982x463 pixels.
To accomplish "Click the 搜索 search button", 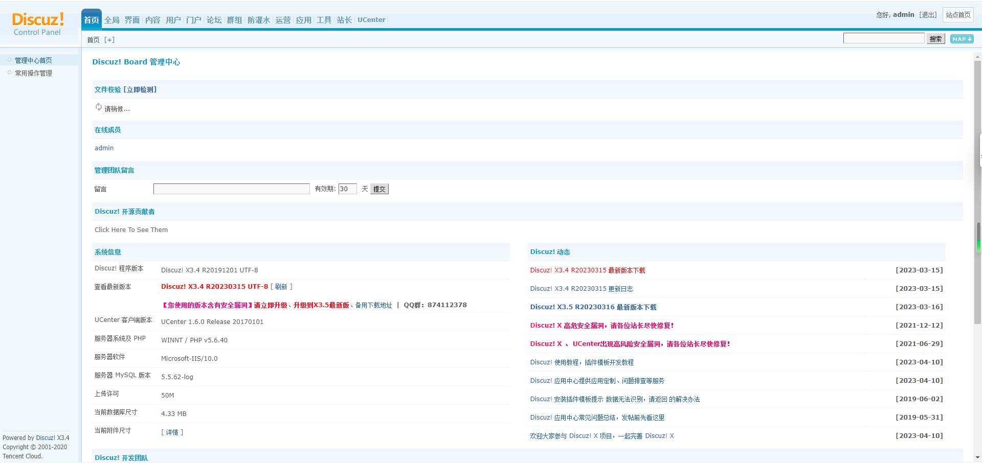I will [936, 39].
